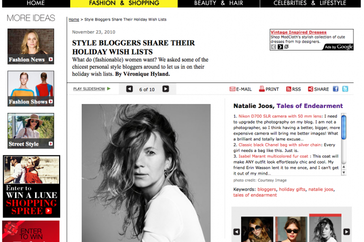Show the next Google ad
Viewport: 364px width, 242px height.
[x=280, y=47]
